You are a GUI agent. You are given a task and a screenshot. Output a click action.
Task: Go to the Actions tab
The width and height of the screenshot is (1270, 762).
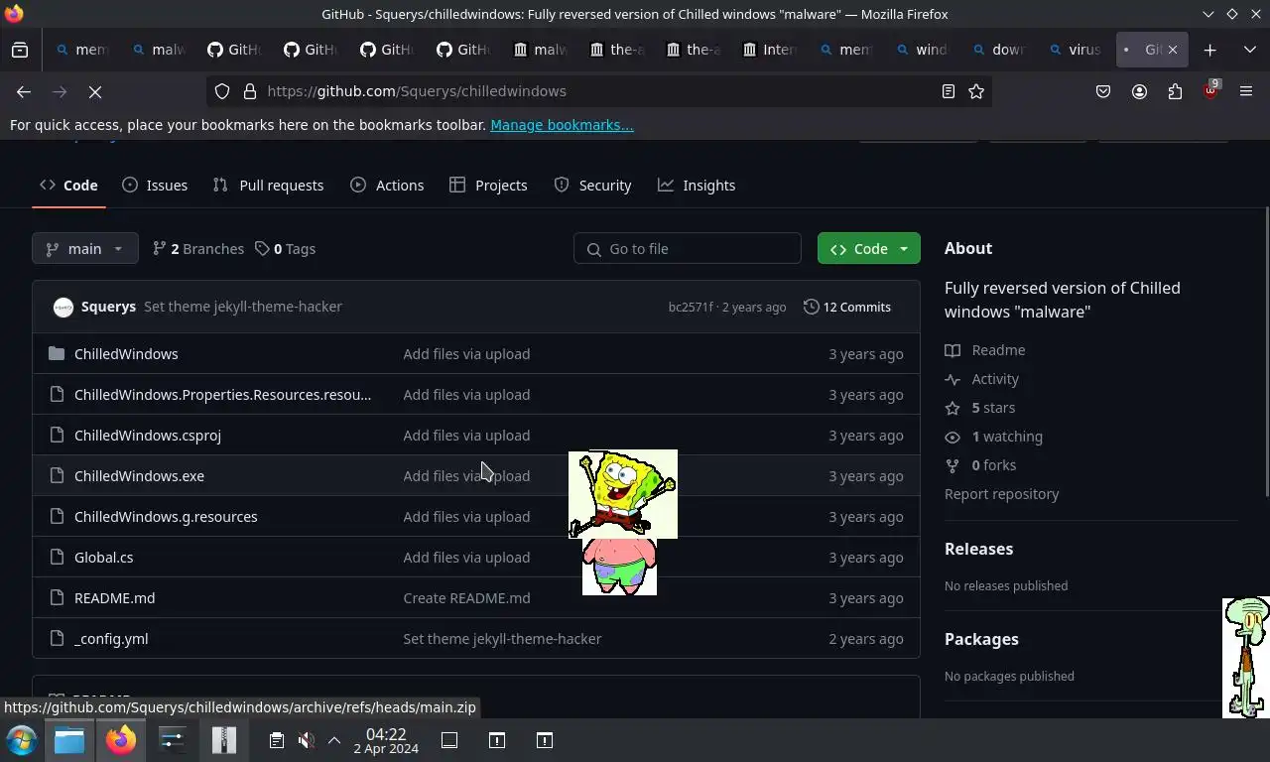pos(387,186)
